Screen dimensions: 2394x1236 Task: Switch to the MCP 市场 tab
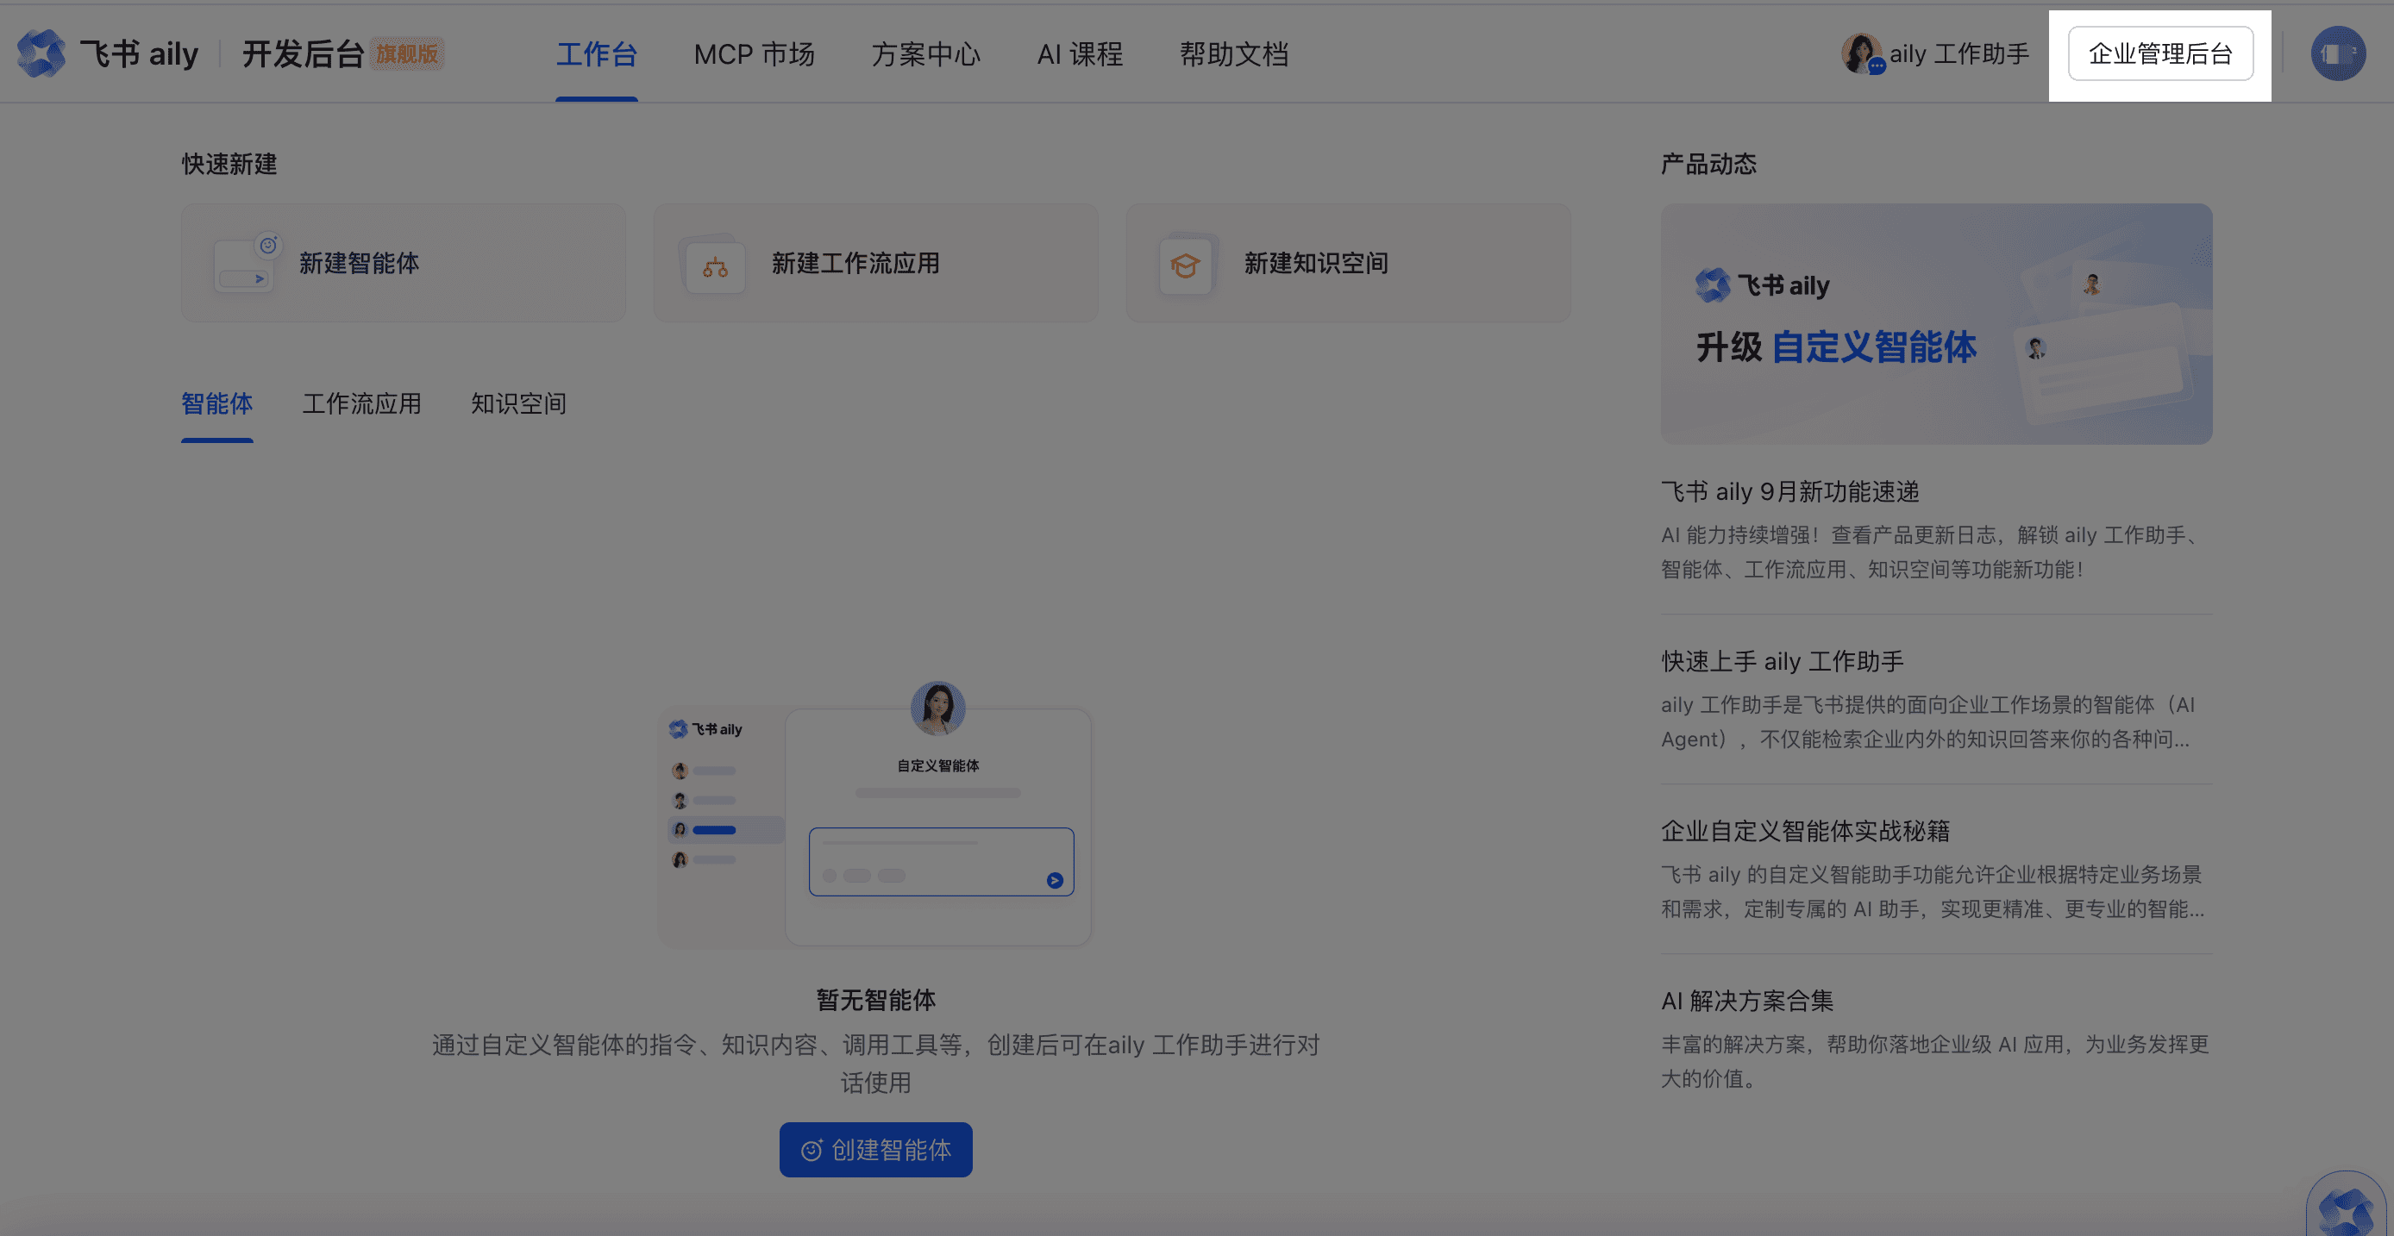pyautogui.click(x=754, y=53)
